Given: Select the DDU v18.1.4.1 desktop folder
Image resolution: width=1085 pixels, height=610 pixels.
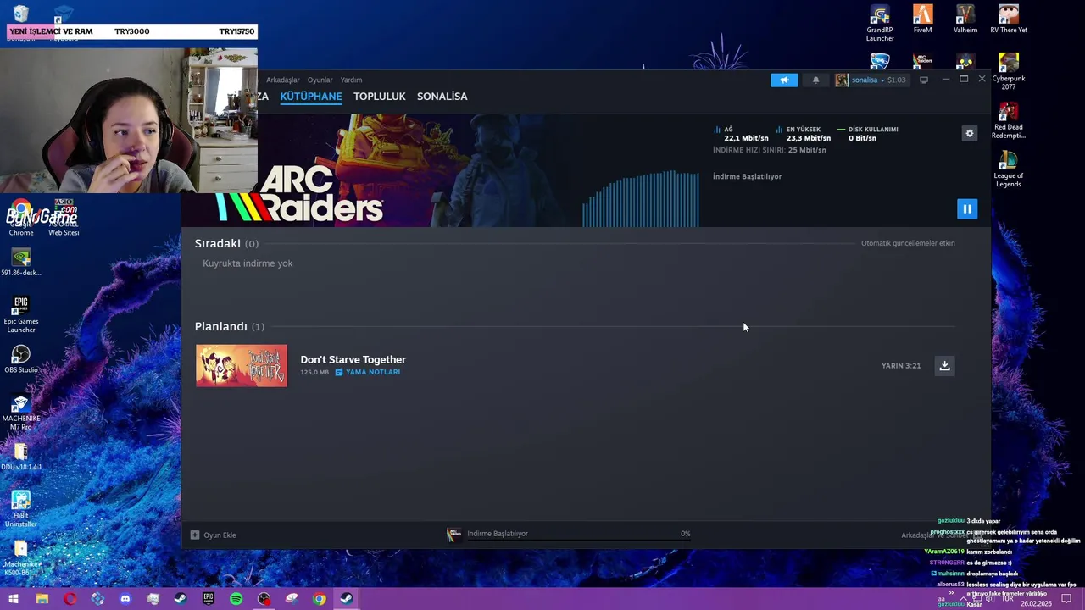Looking at the screenshot, I should click(21, 457).
